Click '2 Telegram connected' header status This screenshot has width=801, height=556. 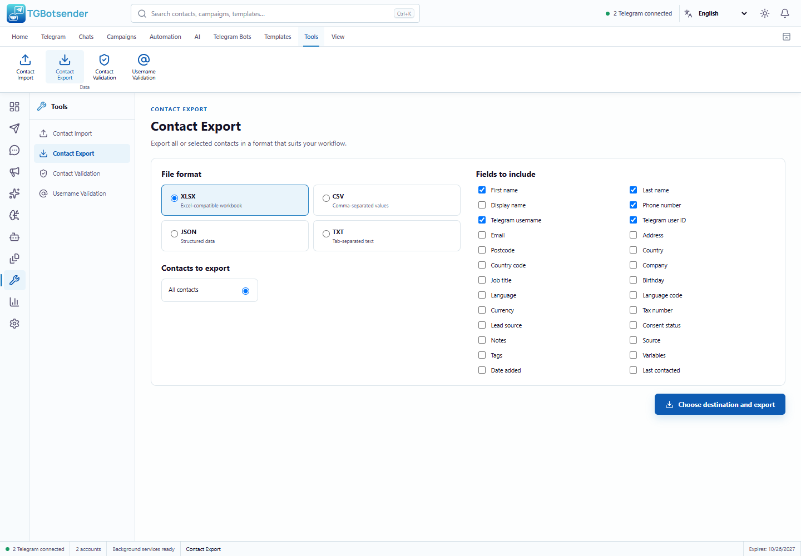639,13
